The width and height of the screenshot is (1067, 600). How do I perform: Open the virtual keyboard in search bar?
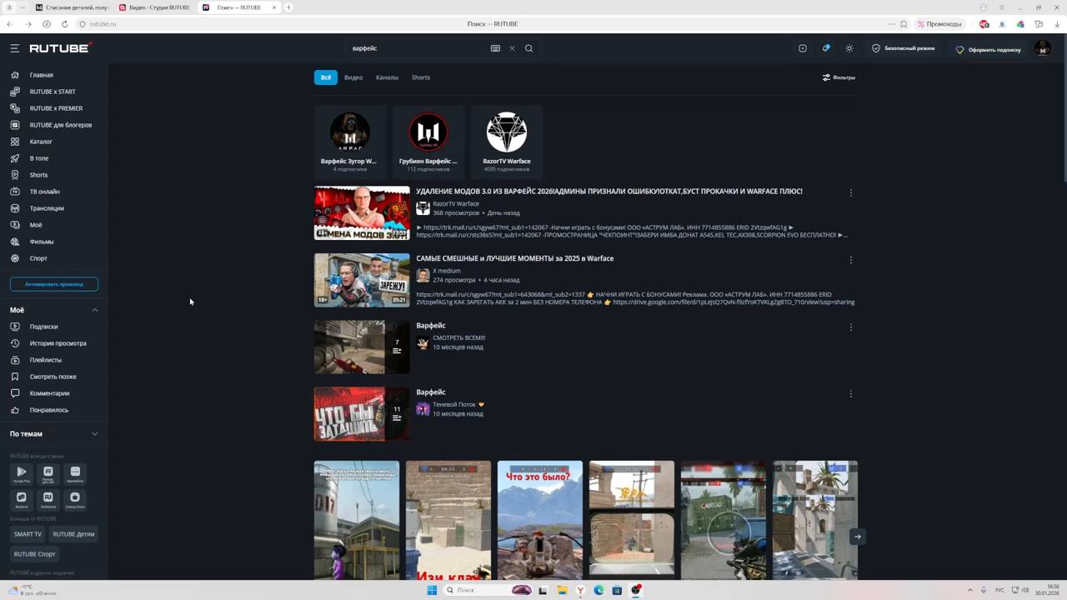(x=495, y=48)
